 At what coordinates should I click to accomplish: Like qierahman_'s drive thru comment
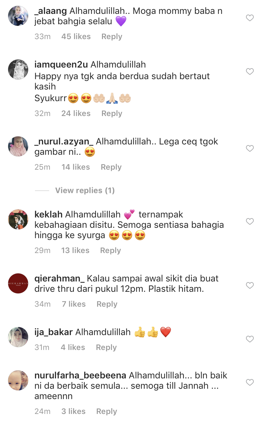(x=250, y=285)
